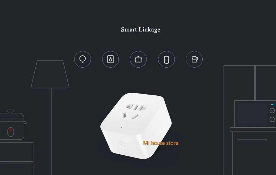Click the Smart Linkage heading
The width and height of the screenshot is (276, 175).
pos(141,29)
